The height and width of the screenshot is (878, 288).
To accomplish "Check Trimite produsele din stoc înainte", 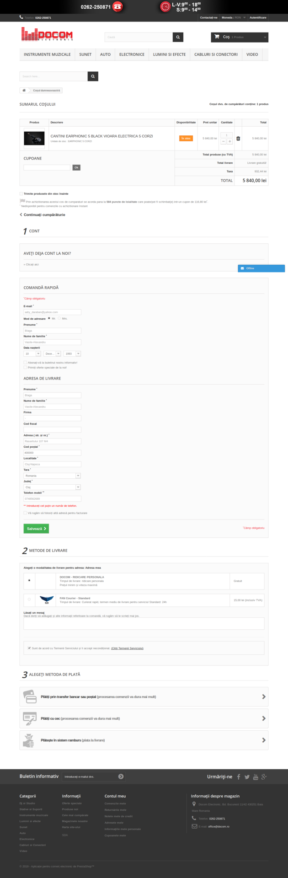I will (21, 194).
